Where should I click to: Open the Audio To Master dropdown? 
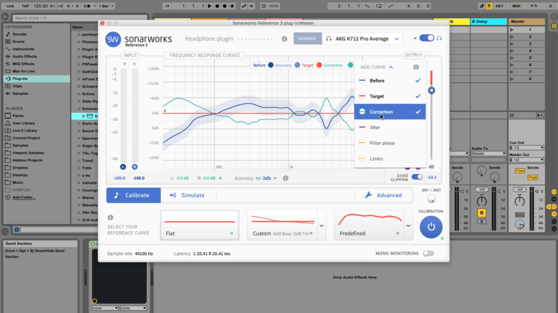pos(488,153)
